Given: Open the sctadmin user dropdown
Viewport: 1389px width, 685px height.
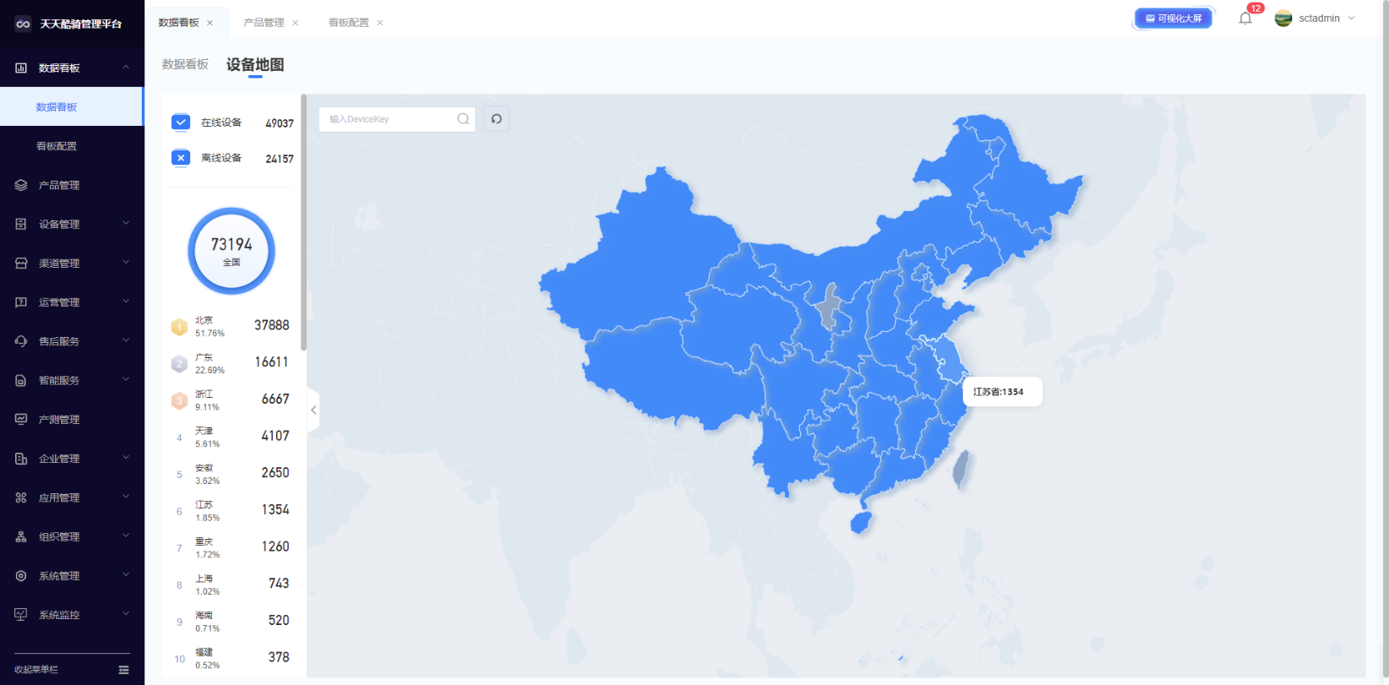Looking at the screenshot, I should coord(1319,19).
